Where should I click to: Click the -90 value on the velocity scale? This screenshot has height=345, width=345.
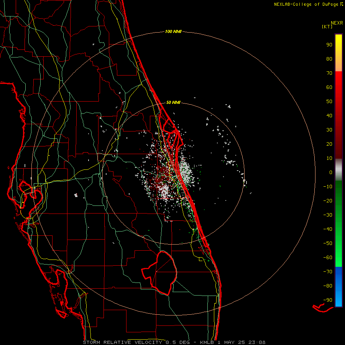328,300
